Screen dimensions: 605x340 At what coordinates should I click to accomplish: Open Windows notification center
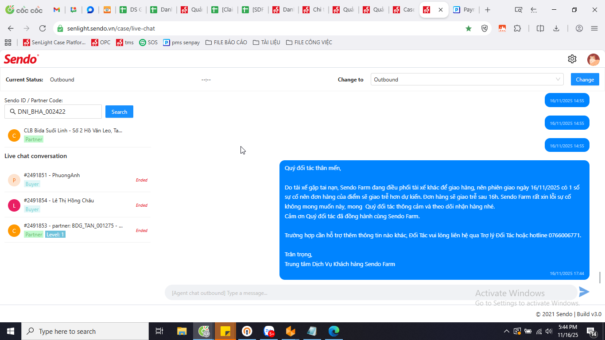tap(591, 331)
